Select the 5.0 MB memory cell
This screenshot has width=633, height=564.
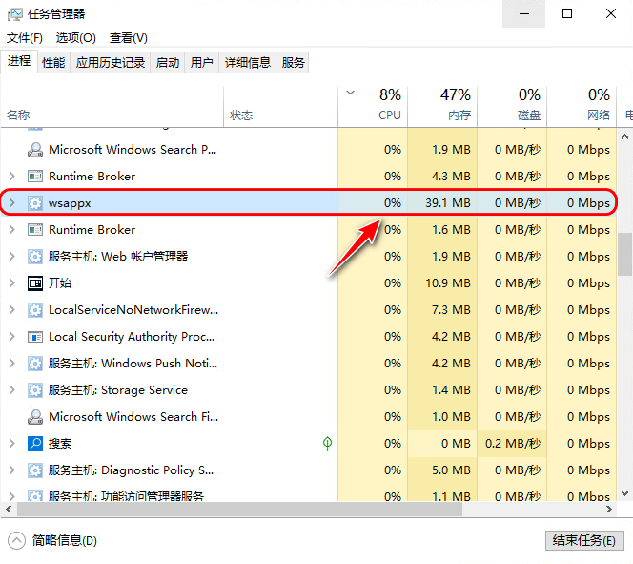pos(442,470)
